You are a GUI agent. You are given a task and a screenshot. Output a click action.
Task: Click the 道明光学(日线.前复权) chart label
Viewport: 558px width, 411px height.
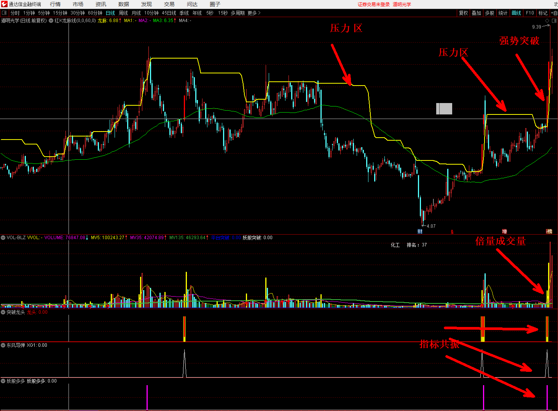point(24,21)
